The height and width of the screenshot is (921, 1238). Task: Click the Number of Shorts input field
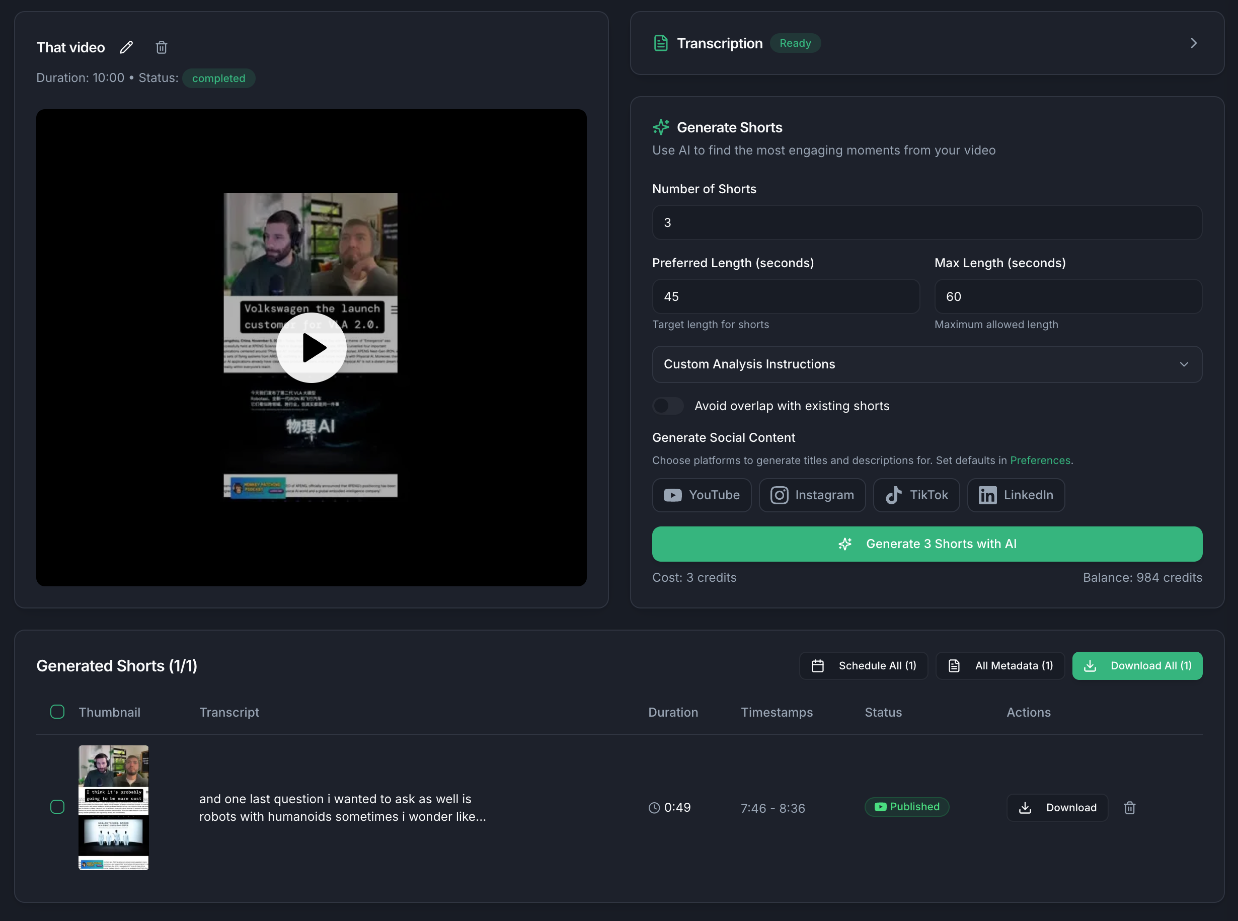926,222
